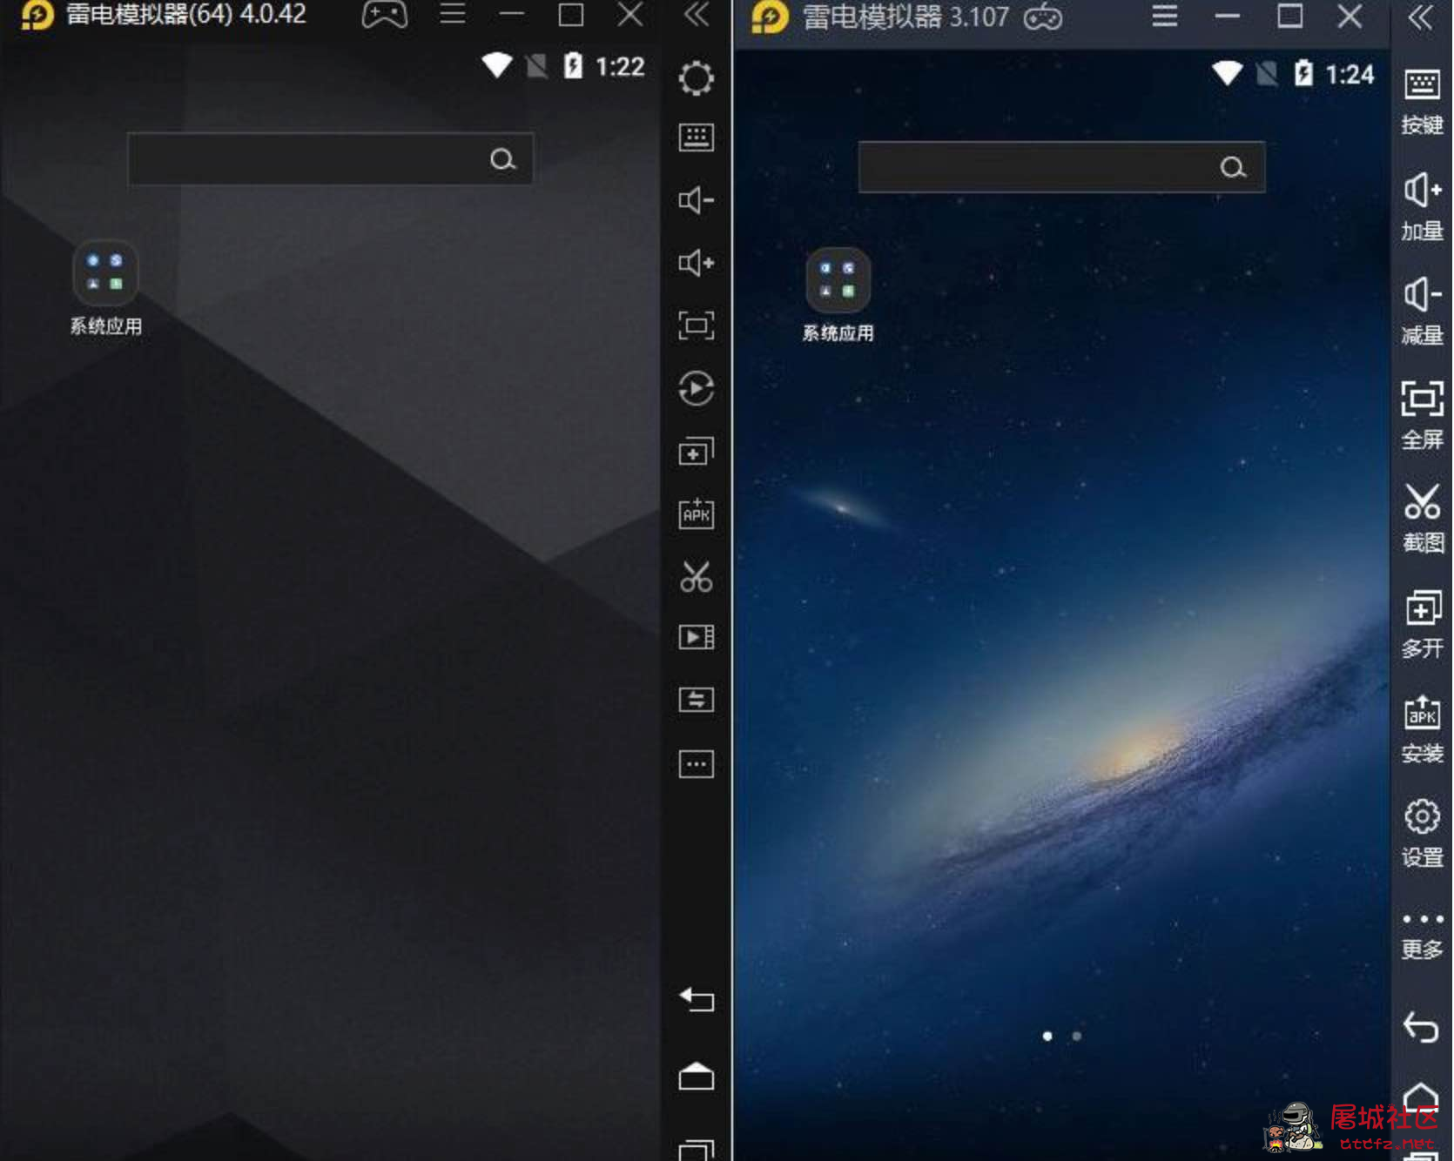The height and width of the screenshot is (1161, 1454).
Task: Install APK icon in left emulator sidebar
Action: point(696,513)
